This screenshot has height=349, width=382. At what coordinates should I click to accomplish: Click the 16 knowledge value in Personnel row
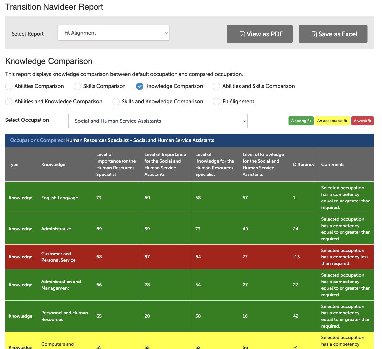[x=245, y=316]
